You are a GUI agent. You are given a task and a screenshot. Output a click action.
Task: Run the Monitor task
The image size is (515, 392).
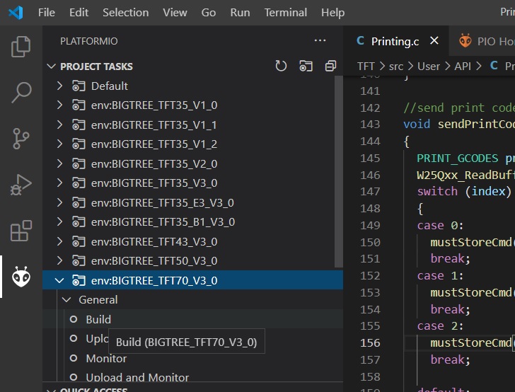(106, 358)
